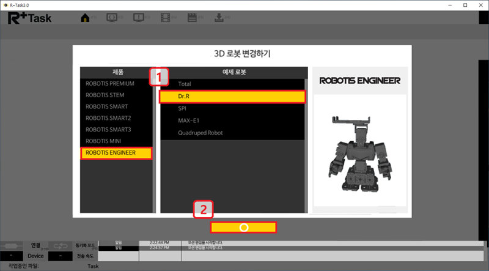This screenshot has height=271, width=489.
Task: Go to the Home screen icon
Action: coord(85,17)
